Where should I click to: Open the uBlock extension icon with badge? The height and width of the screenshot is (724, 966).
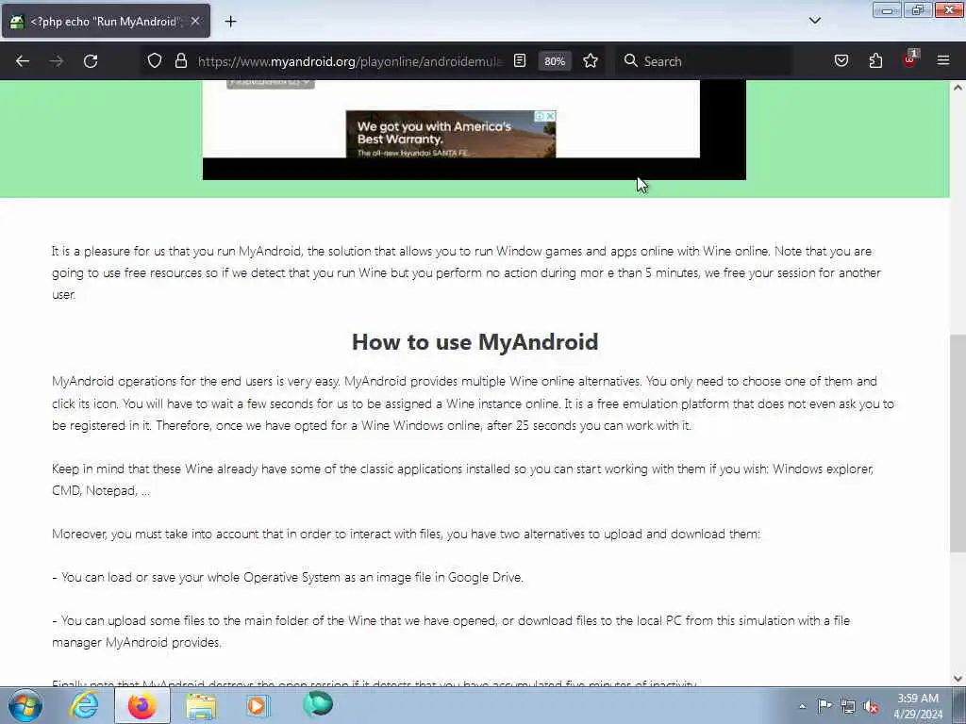coord(910,59)
